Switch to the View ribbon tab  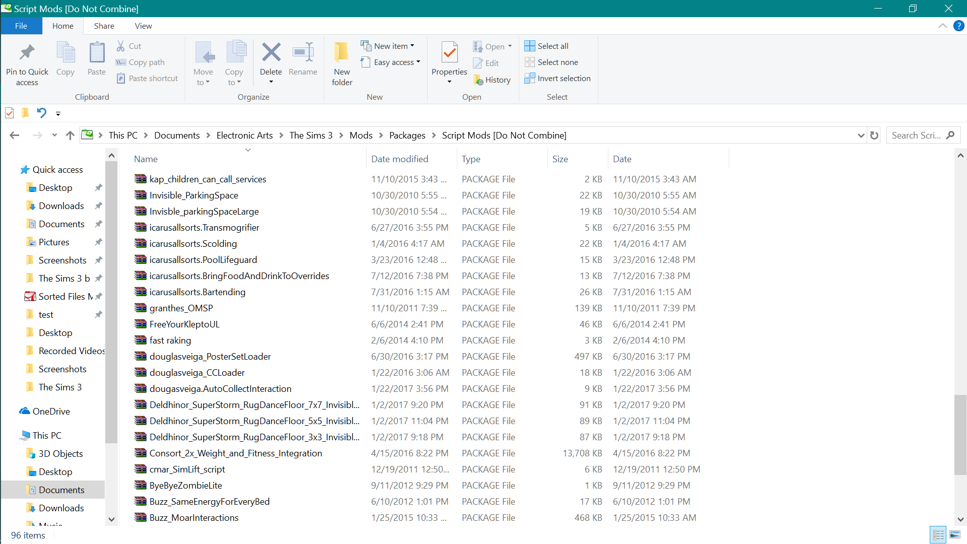pos(144,26)
